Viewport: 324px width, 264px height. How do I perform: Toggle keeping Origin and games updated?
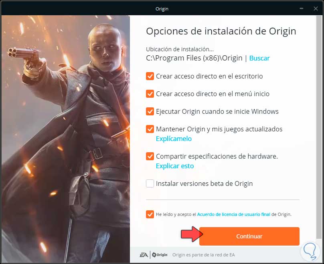pyautogui.click(x=150, y=129)
